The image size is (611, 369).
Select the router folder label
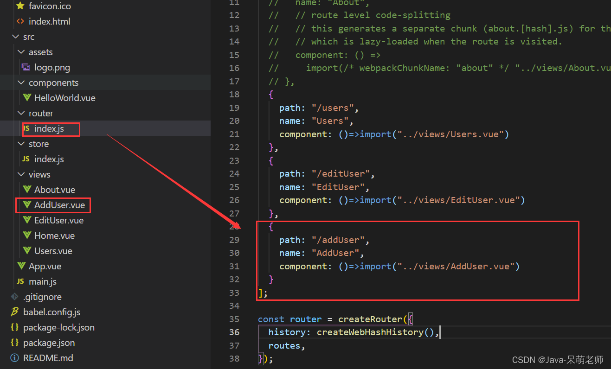click(x=41, y=113)
